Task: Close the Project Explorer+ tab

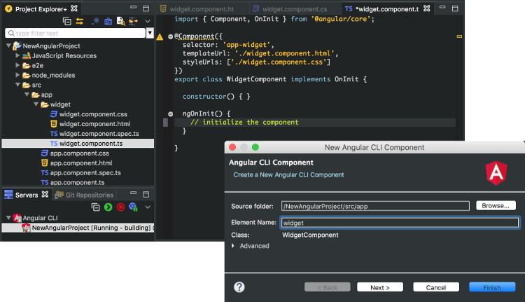Action: (74, 8)
